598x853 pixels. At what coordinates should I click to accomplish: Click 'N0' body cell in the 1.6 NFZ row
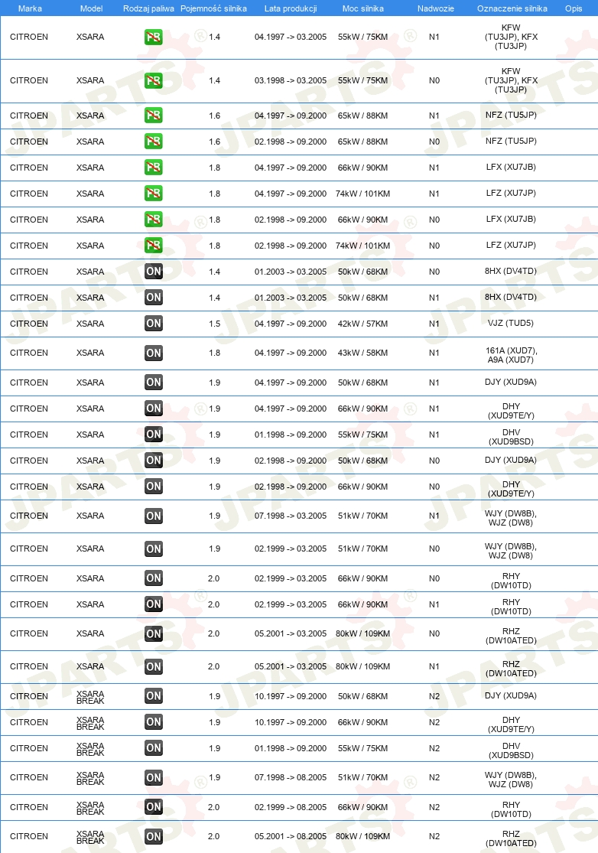click(434, 142)
